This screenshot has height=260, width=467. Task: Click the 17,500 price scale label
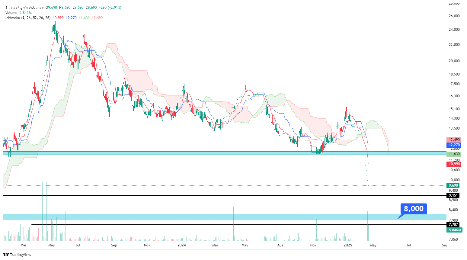coord(454,84)
